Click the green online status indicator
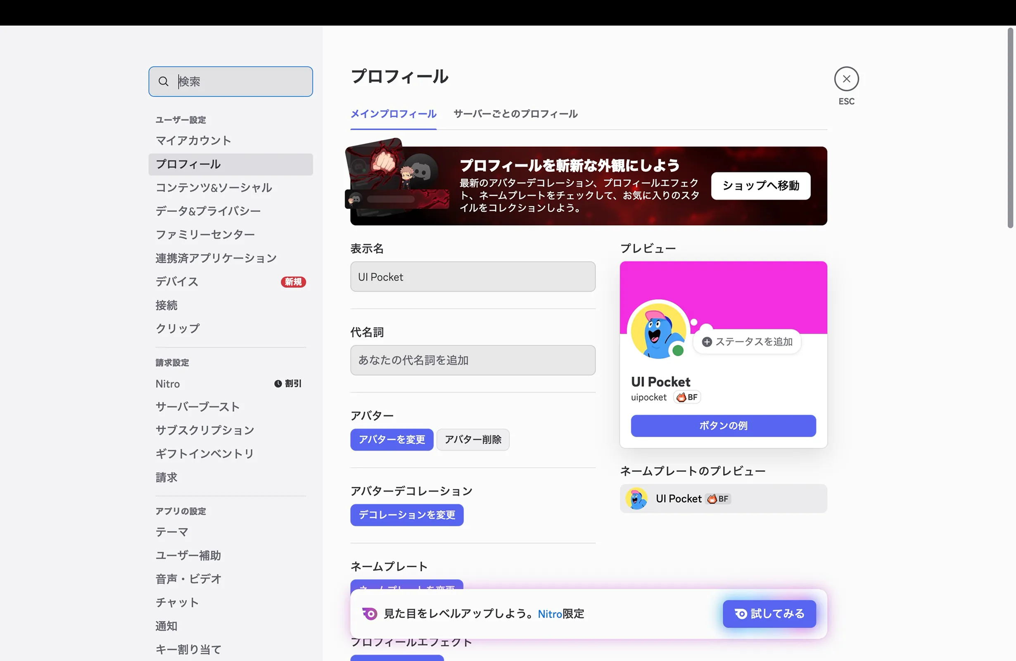 tap(678, 351)
